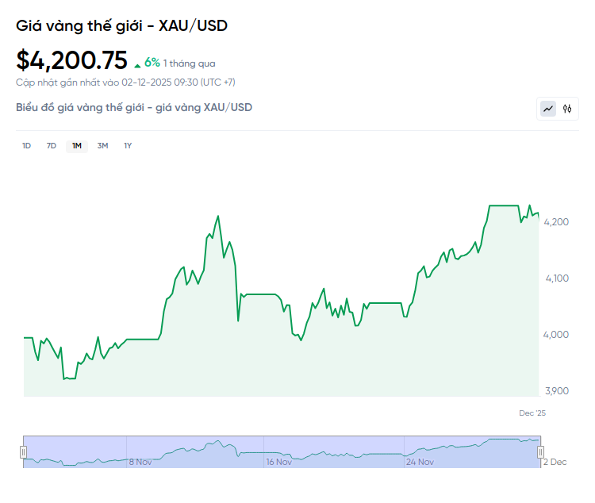Select the 1D time range
This screenshot has height=503, width=595.
(x=26, y=146)
